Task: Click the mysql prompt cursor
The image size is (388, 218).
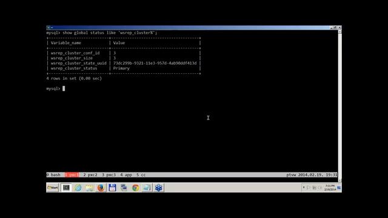Action: pos(64,88)
